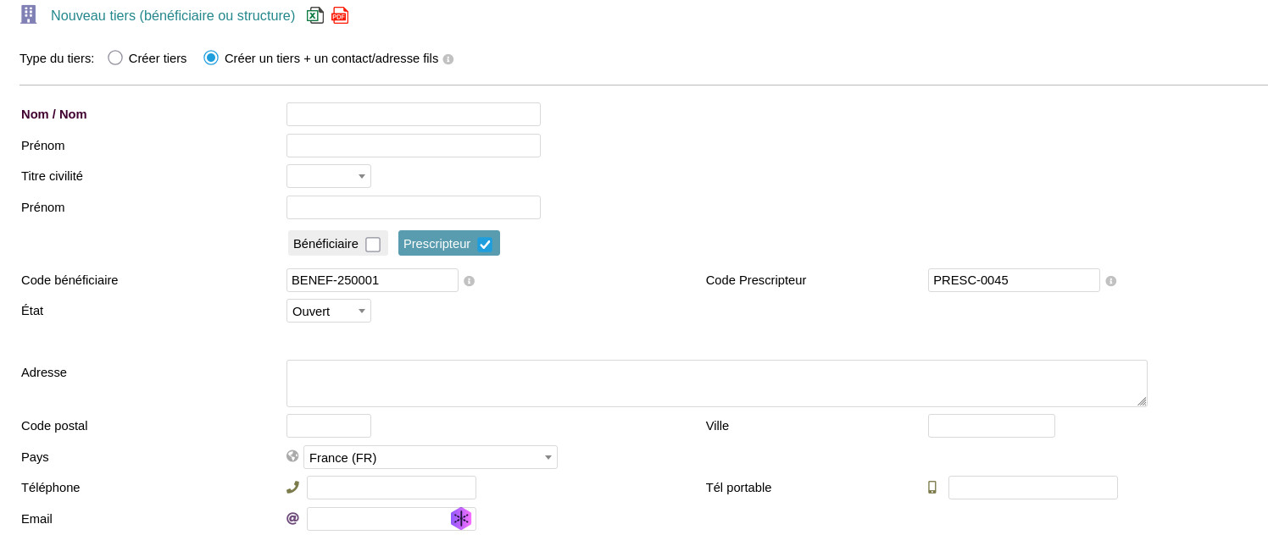The image size is (1268, 535).
Task: Click the Tél portable input field
Action: pos(1032,488)
